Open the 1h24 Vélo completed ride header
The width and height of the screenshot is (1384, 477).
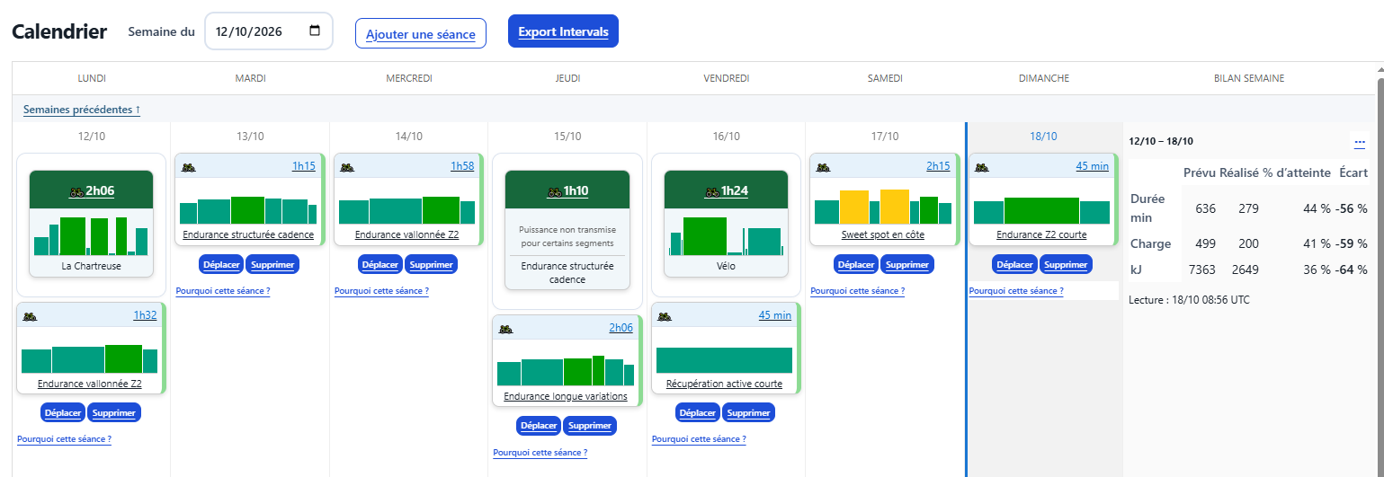pos(727,190)
